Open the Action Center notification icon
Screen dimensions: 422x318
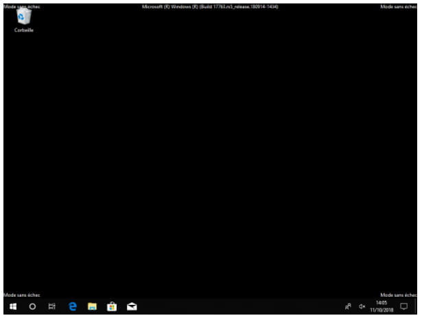tap(403, 307)
